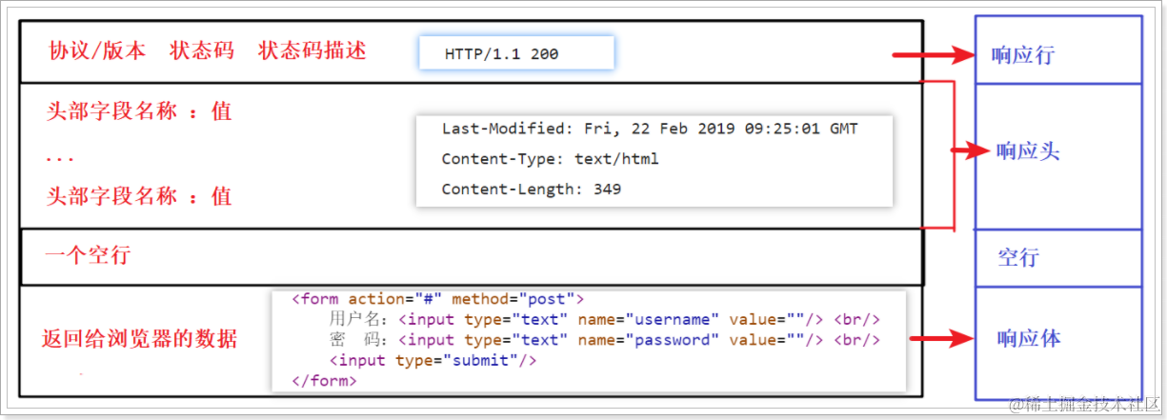Select the 'HTTP/1.1 200' status line text
The height and width of the screenshot is (420, 1167).
[x=501, y=54]
